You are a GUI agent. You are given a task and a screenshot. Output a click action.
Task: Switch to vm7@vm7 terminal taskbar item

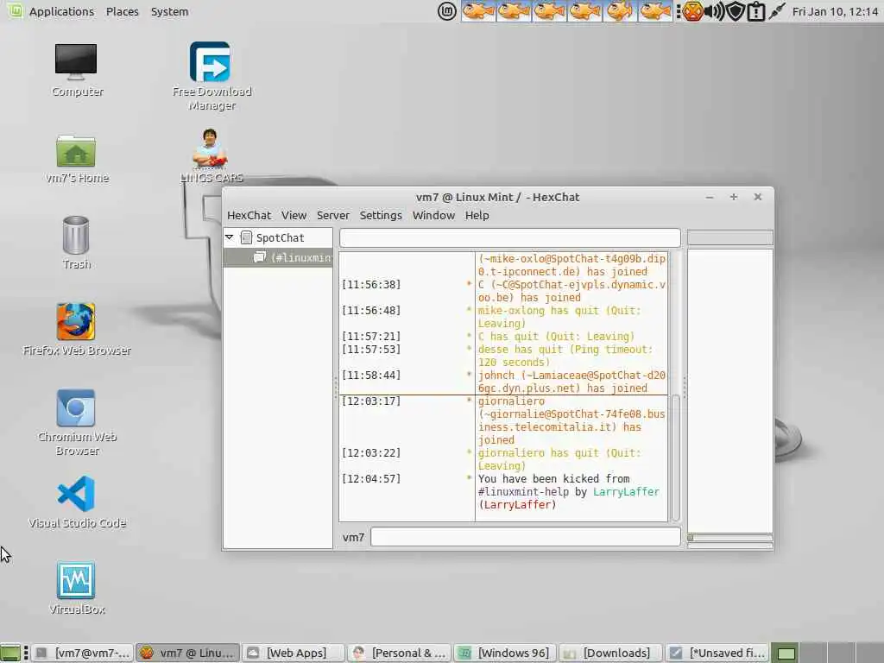coord(82,653)
